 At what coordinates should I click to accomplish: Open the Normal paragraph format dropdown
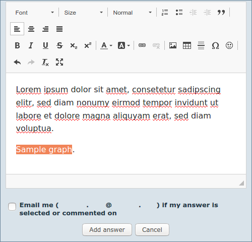coord(132,13)
